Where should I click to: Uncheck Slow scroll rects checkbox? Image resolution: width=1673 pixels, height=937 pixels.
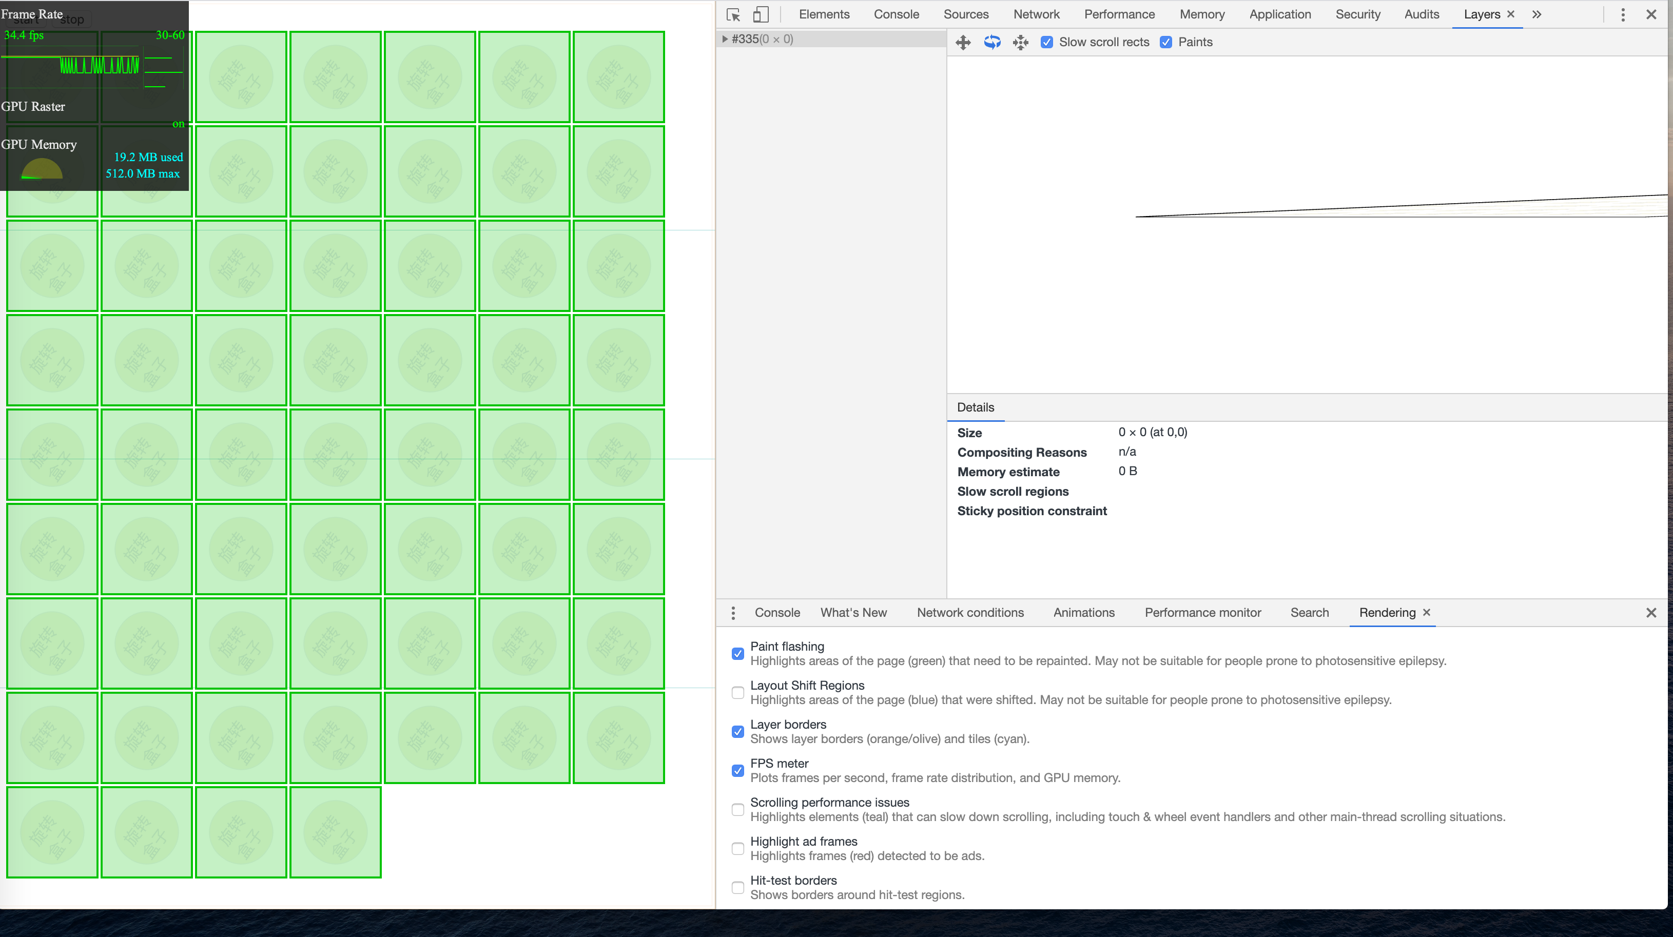point(1047,42)
